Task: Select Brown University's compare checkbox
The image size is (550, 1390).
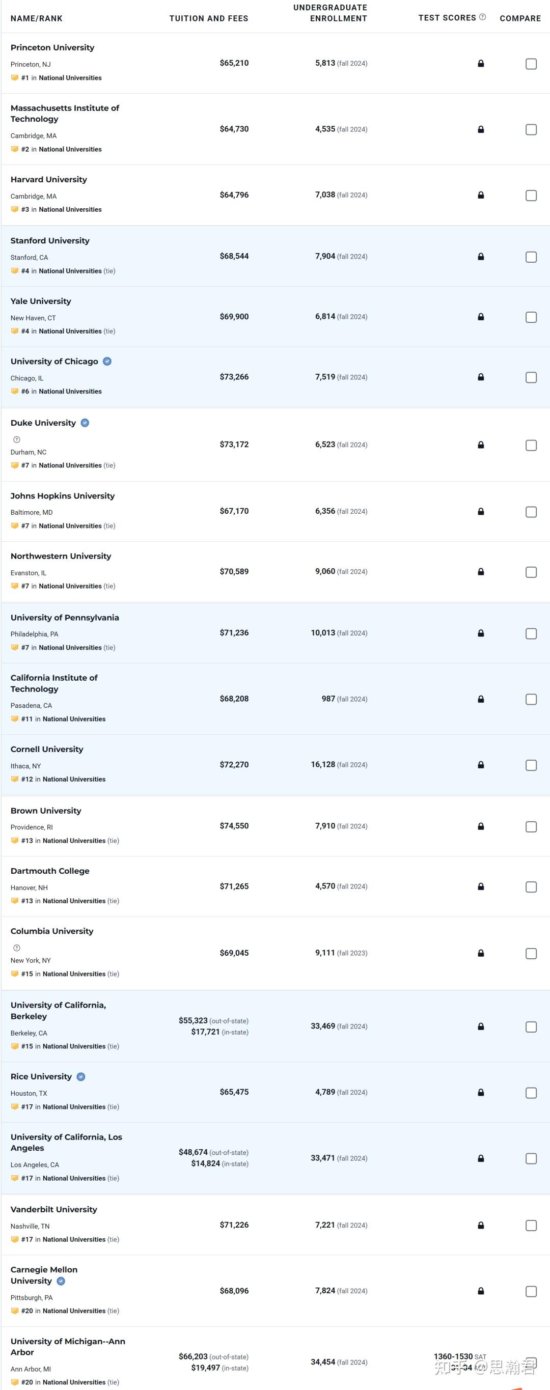Action: pos(531,827)
